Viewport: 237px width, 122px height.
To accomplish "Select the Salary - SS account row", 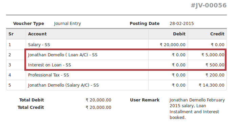I will [116, 45].
